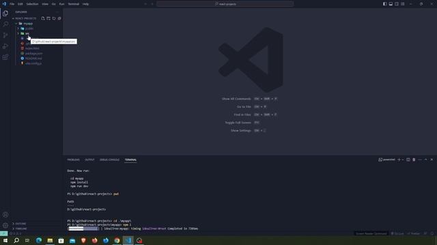Open Windows Start menu

click(5, 240)
